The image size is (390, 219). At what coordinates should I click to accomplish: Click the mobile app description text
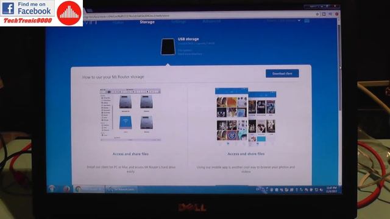coord(246,169)
